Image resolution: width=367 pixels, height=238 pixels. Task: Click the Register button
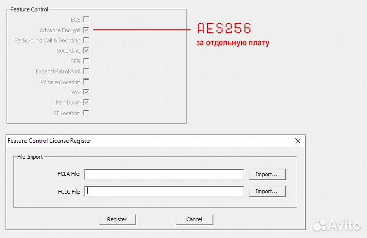click(117, 219)
